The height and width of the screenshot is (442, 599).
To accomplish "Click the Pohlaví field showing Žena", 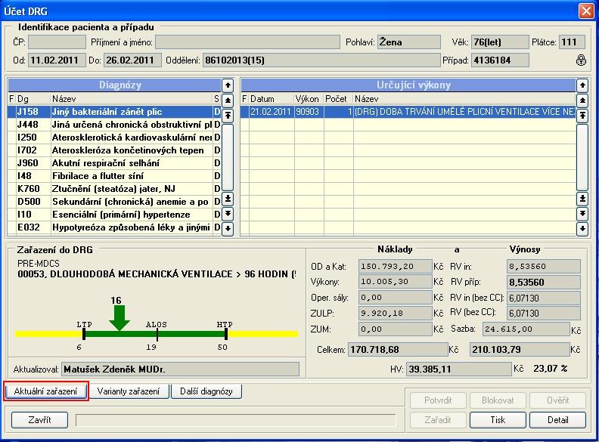I will click(x=408, y=42).
